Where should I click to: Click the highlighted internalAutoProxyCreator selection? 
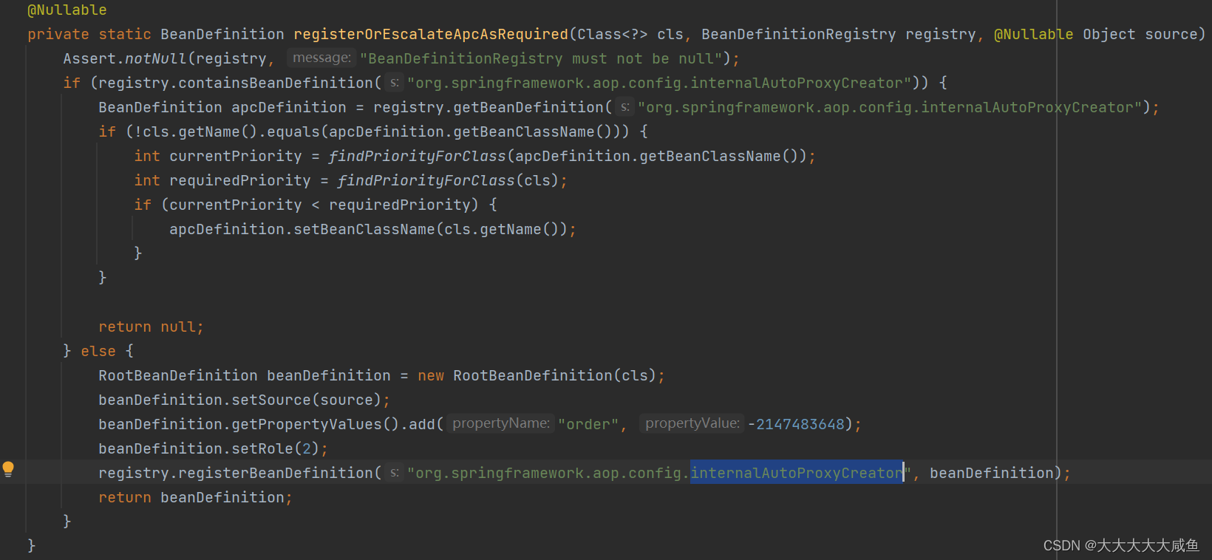pyautogui.click(x=797, y=474)
